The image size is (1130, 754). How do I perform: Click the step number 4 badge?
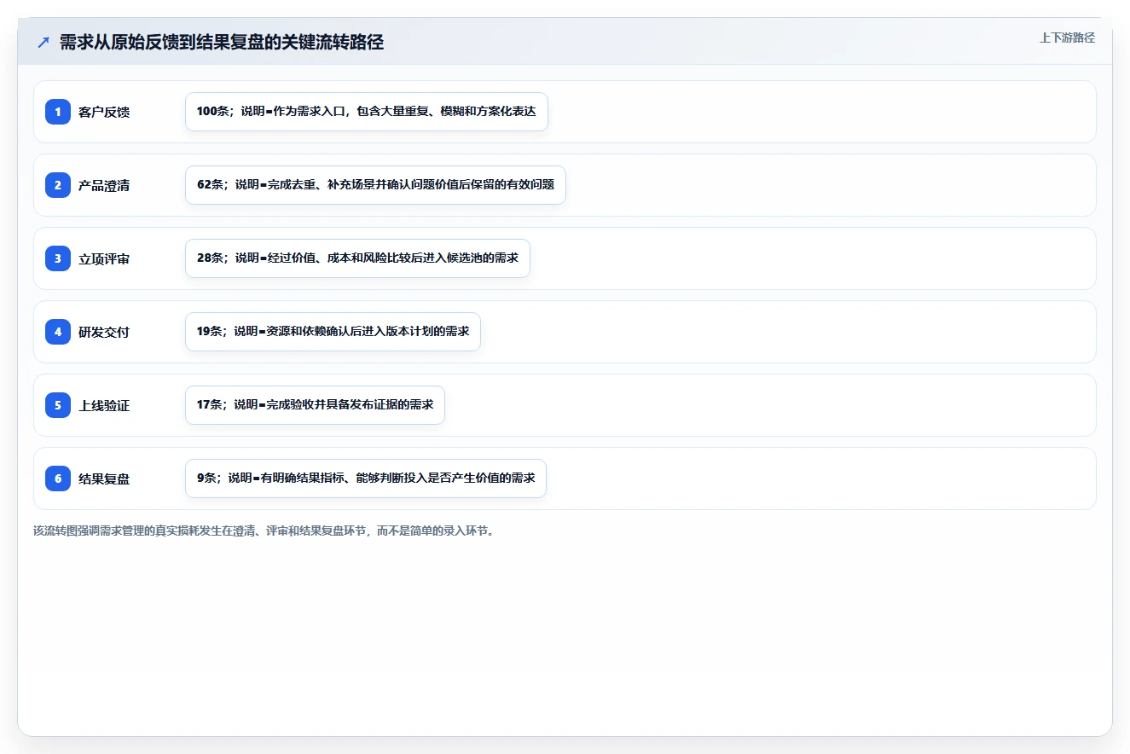point(58,331)
